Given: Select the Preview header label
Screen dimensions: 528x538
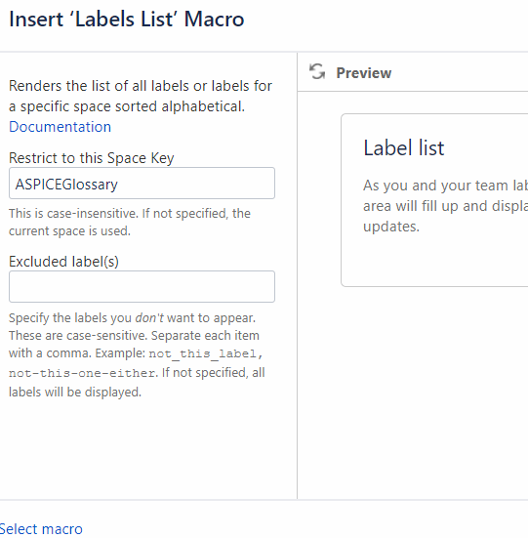Looking at the screenshot, I should (x=364, y=72).
